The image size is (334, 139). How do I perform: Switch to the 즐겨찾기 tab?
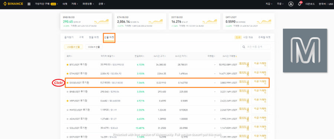coord(69,37)
